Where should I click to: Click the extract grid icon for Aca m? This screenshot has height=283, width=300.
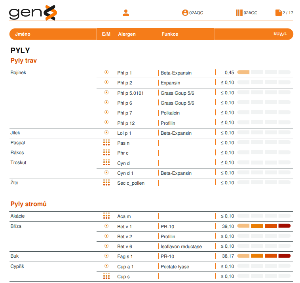(x=106, y=216)
